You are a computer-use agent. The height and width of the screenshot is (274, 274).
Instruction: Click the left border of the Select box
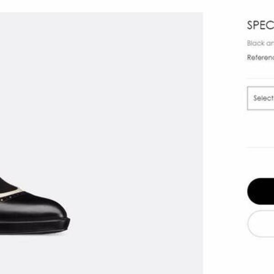248,98
